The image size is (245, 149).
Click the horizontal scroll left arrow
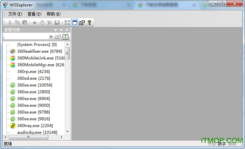5,138
